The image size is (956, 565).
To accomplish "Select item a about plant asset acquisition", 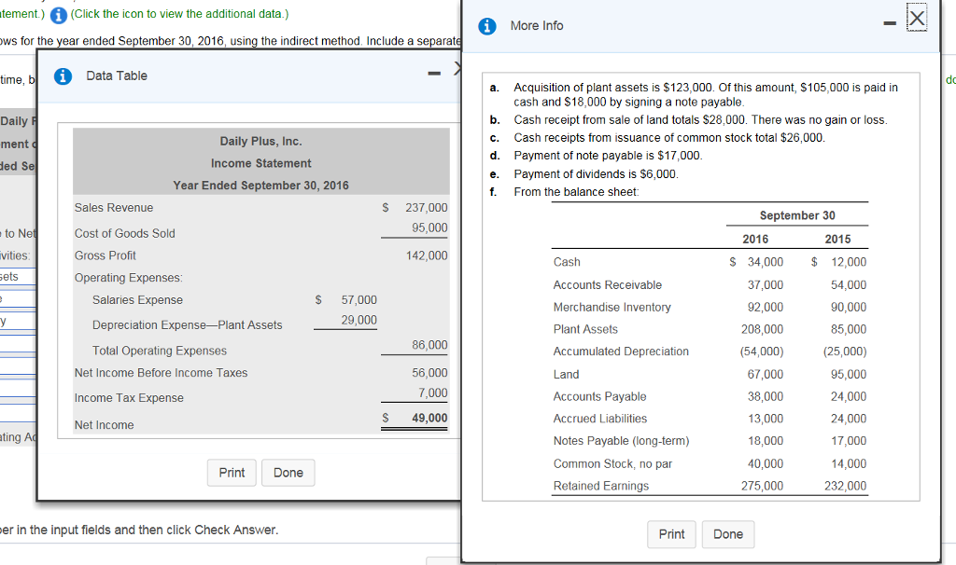I will (691, 92).
